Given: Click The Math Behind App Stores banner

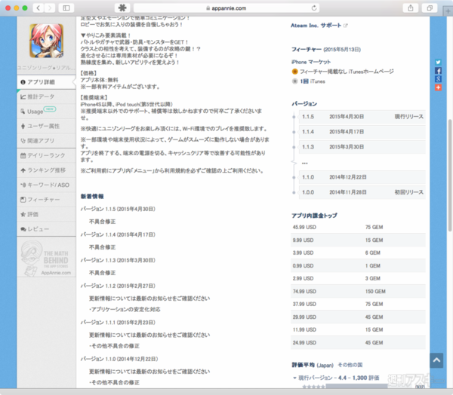Looking at the screenshot, I should coord(46,259).
